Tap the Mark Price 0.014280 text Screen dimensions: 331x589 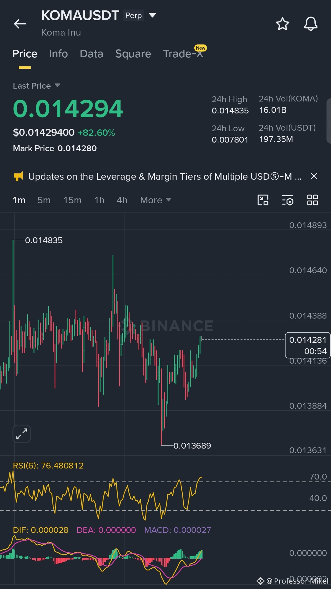(55, 148)
